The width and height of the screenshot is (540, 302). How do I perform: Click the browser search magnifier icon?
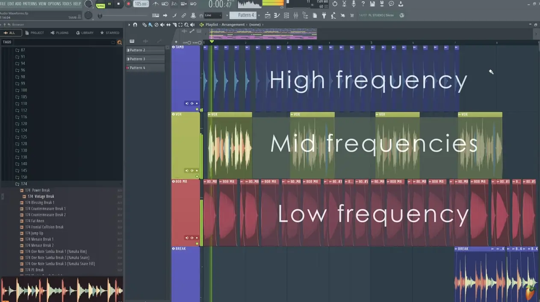point(119,42)
